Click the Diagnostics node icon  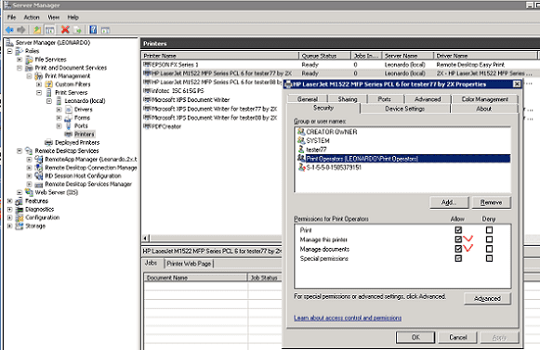pyautogui.click(x=20, y=209)
